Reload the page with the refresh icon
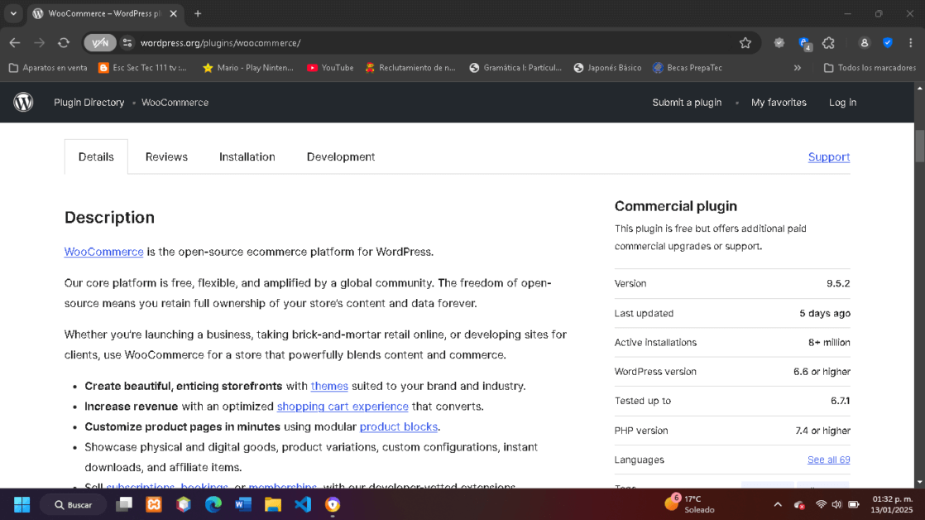 (64, 43)
